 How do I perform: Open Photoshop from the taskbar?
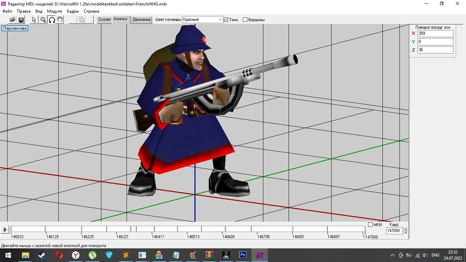(x=243, y=255)
